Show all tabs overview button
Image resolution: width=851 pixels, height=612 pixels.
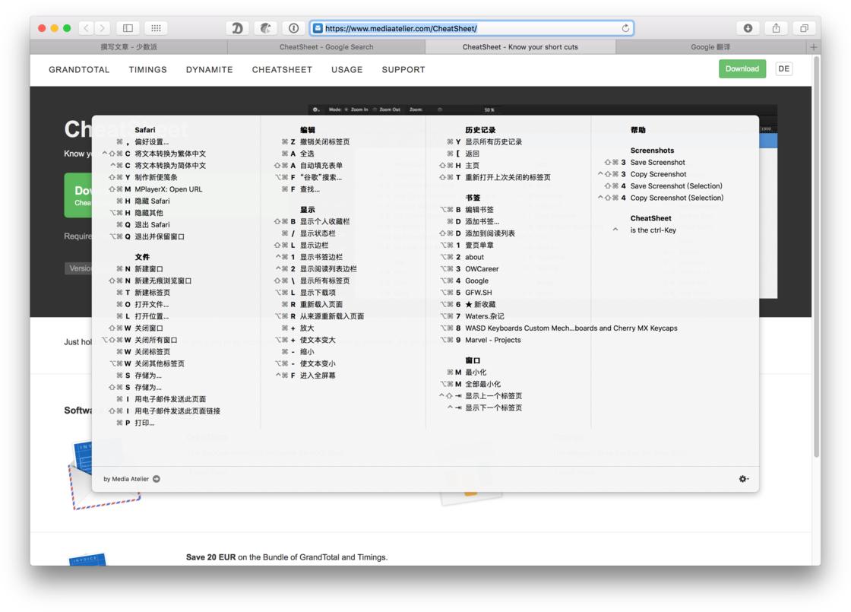(804, 27)
